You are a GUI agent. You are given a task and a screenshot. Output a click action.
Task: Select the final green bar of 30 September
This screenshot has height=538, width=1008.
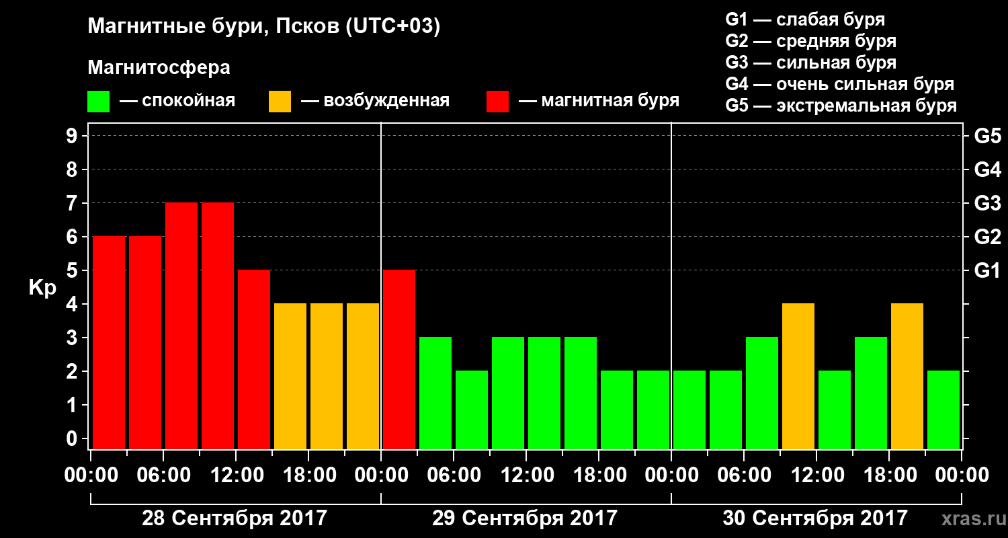(943, 410)
